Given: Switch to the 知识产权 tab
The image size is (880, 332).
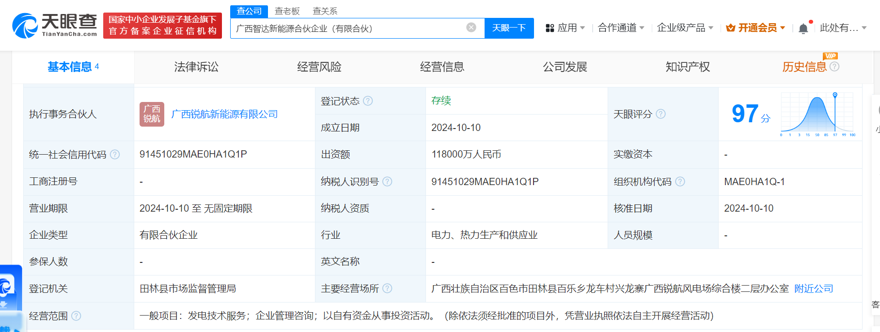Looking at the screenshot, I should (688, 67).
